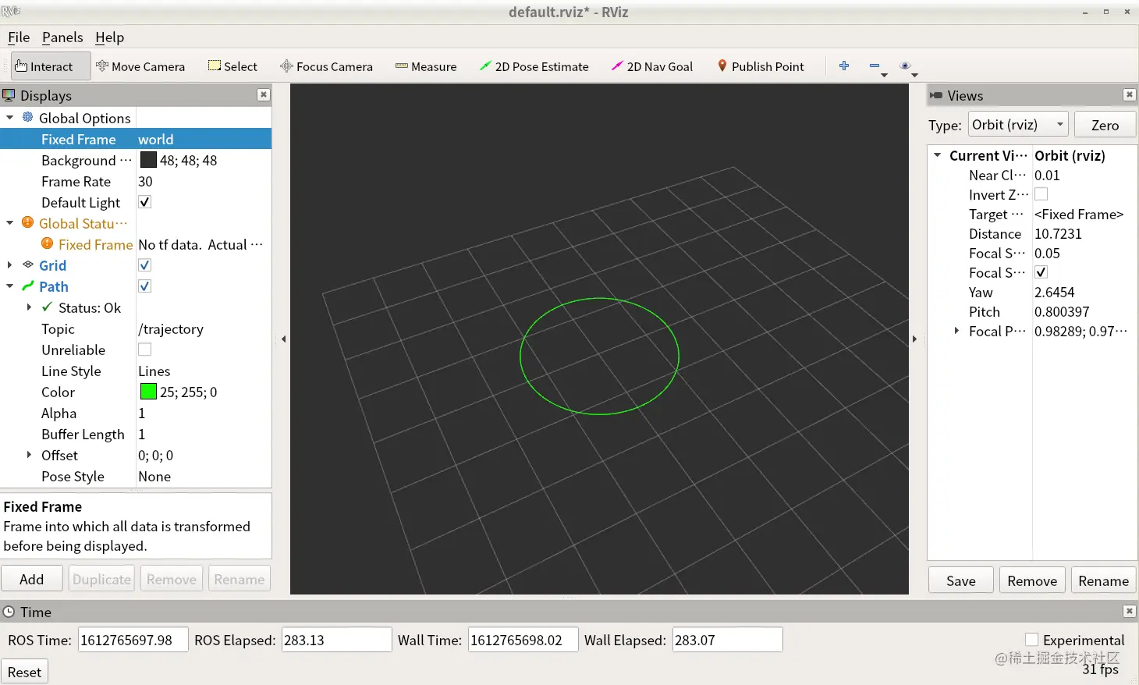This screenshot has width=1139, height=685.
Task: Expand the Focal Point property
Action: (956, 331)
